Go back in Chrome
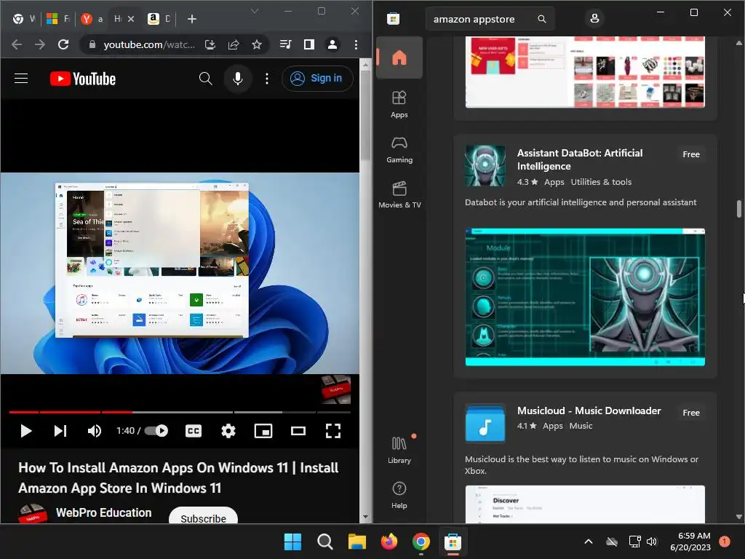The image size is (745, 559). tap(17, 44)
